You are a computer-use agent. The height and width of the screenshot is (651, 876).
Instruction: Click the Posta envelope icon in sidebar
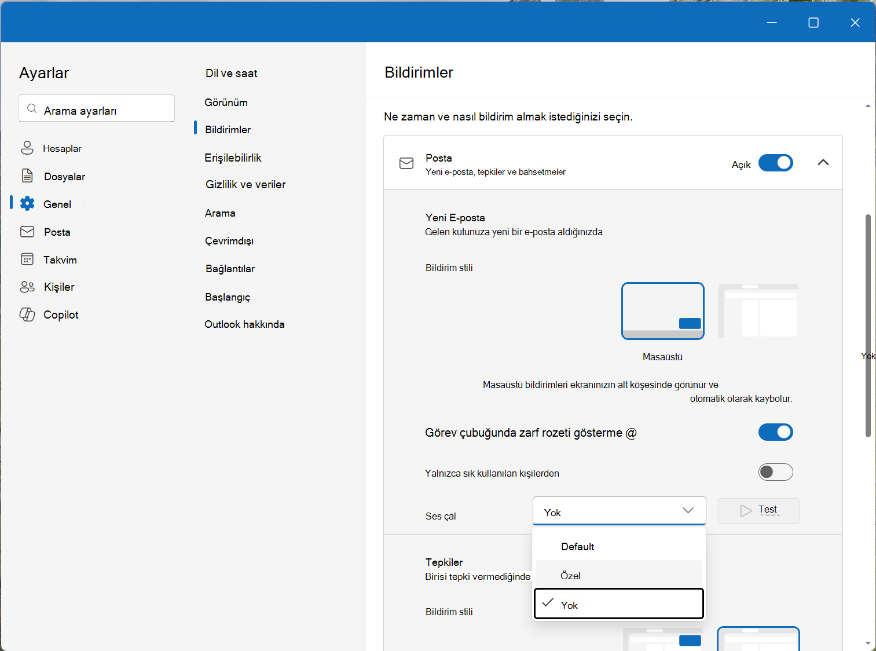click(x=27, y=232)
